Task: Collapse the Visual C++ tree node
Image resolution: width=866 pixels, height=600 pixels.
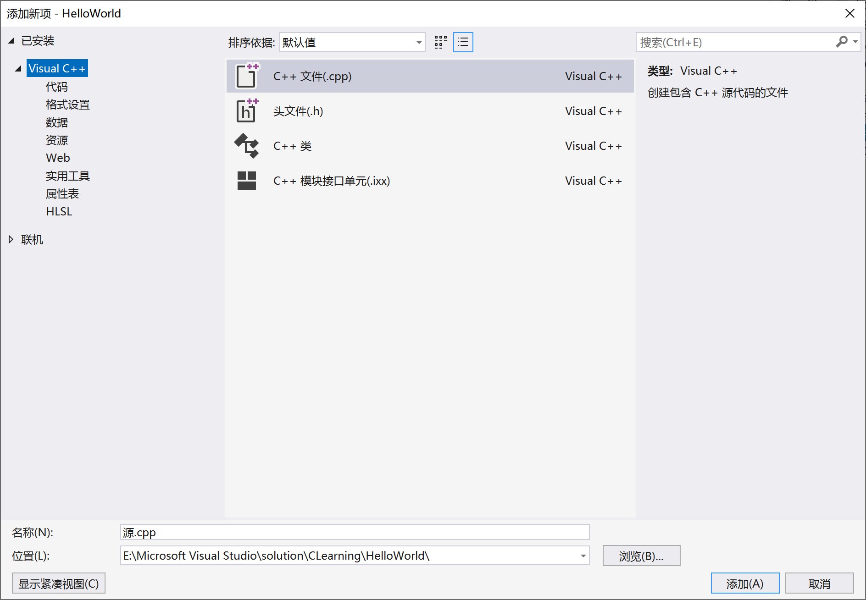Action: pos(18,69)
